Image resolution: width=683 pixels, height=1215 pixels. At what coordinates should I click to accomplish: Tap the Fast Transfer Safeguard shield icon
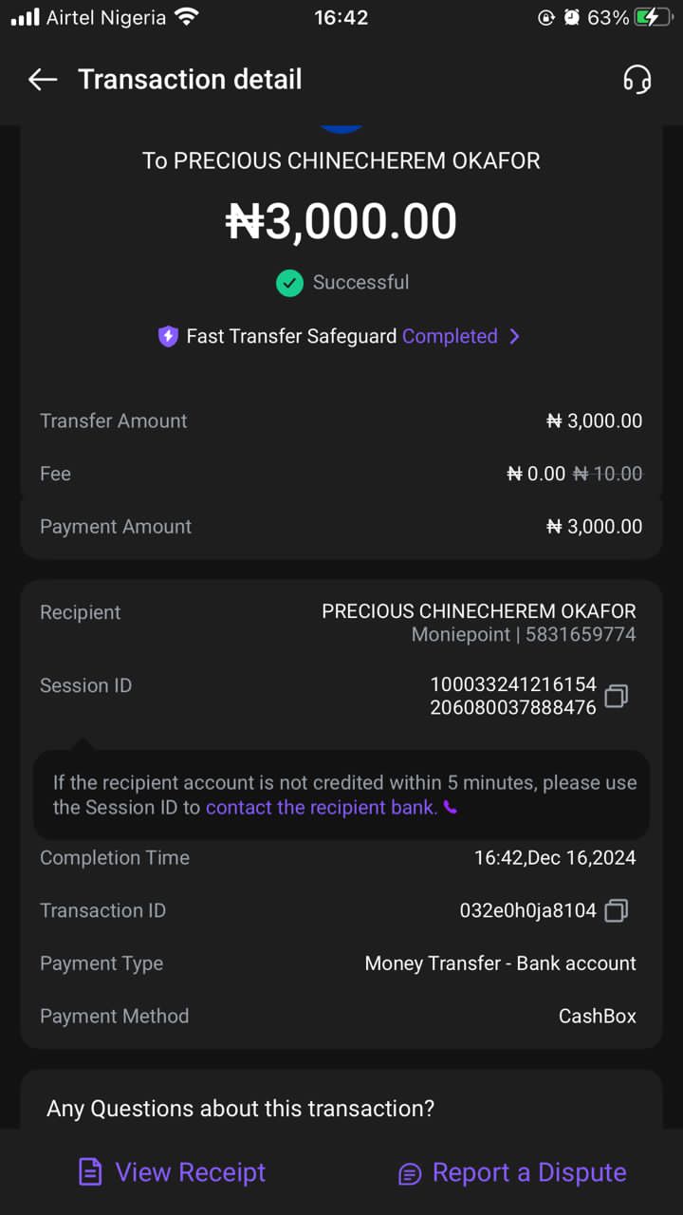point(168,336)
